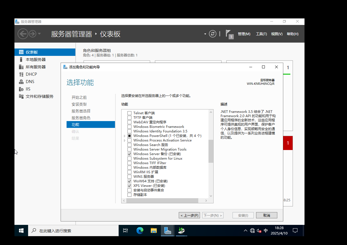Click the refresh icon in Server Manager
Screen dimensions: 347x245
[212, 34]
